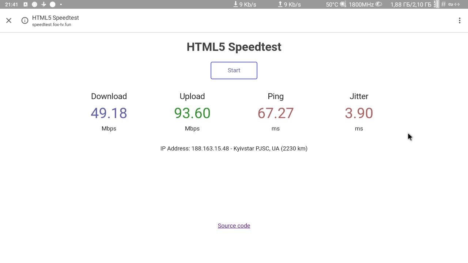The width and height of the screenshot is (468, 263).
Task: Click the page title 'HTML5 Speedtest' heading
Action: tap(234, 47)
